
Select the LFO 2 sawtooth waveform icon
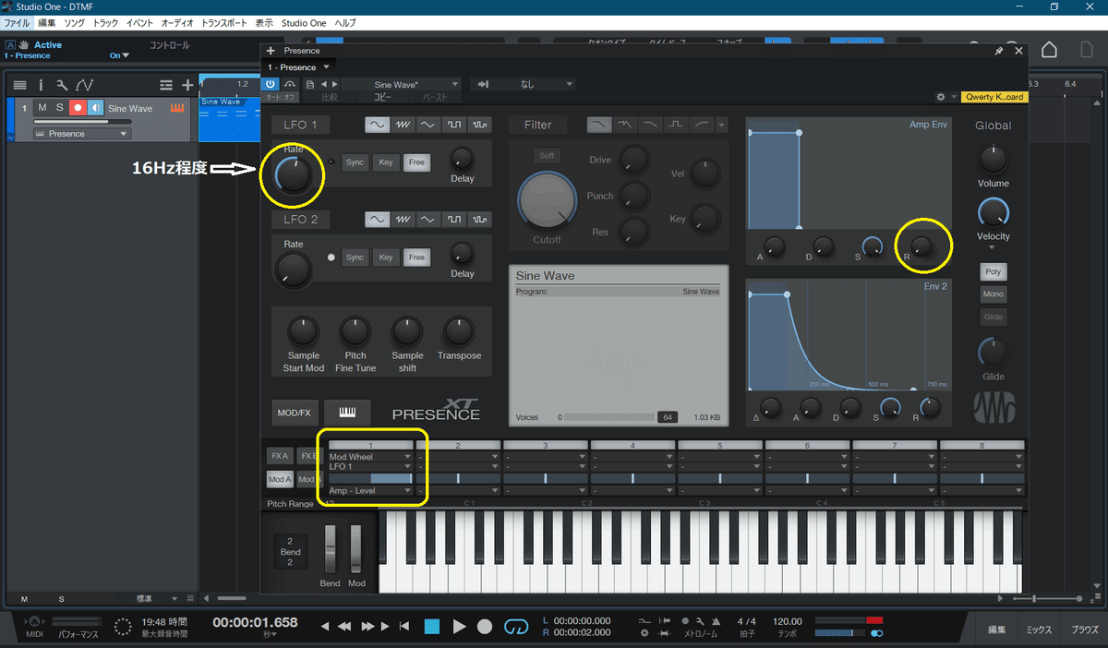tap(403, 220)
